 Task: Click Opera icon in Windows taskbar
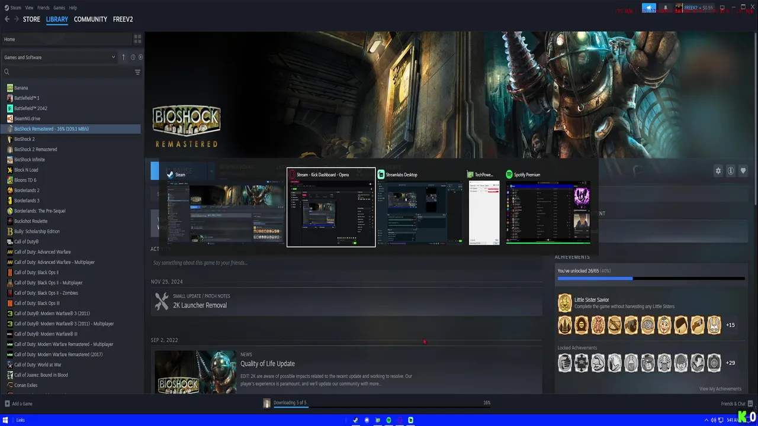[x=400, y=420]
